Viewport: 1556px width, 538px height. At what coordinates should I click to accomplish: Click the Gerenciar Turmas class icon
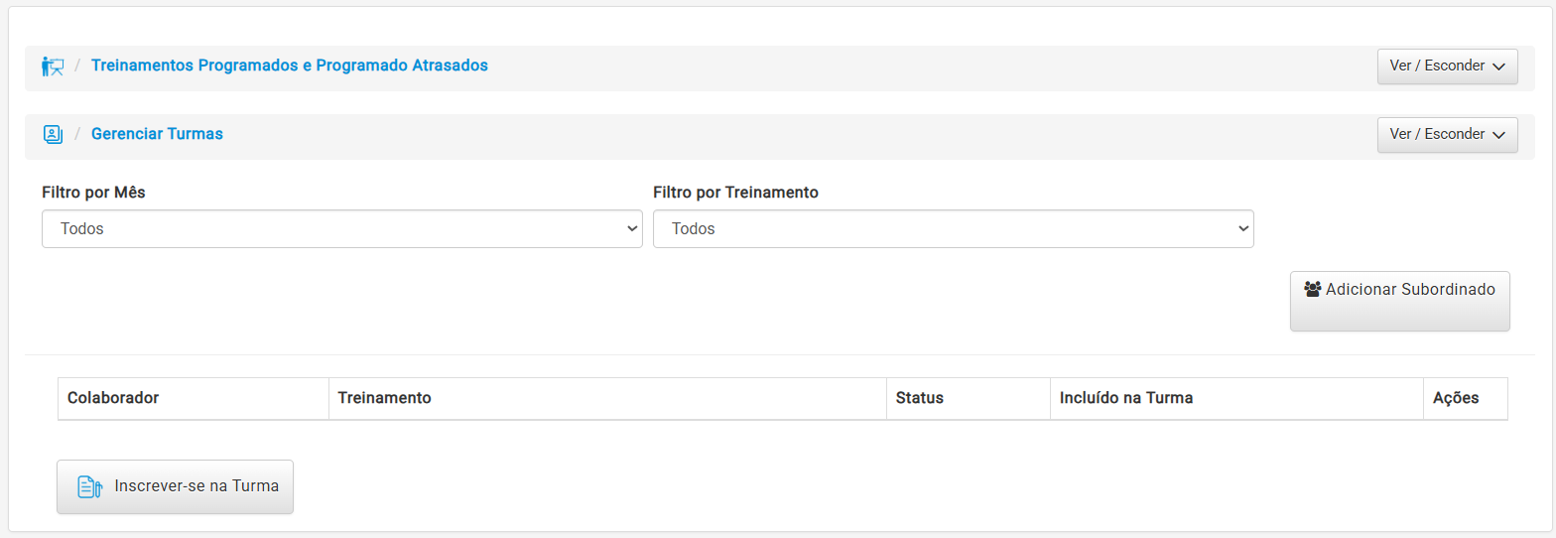(x=53, y=134)
